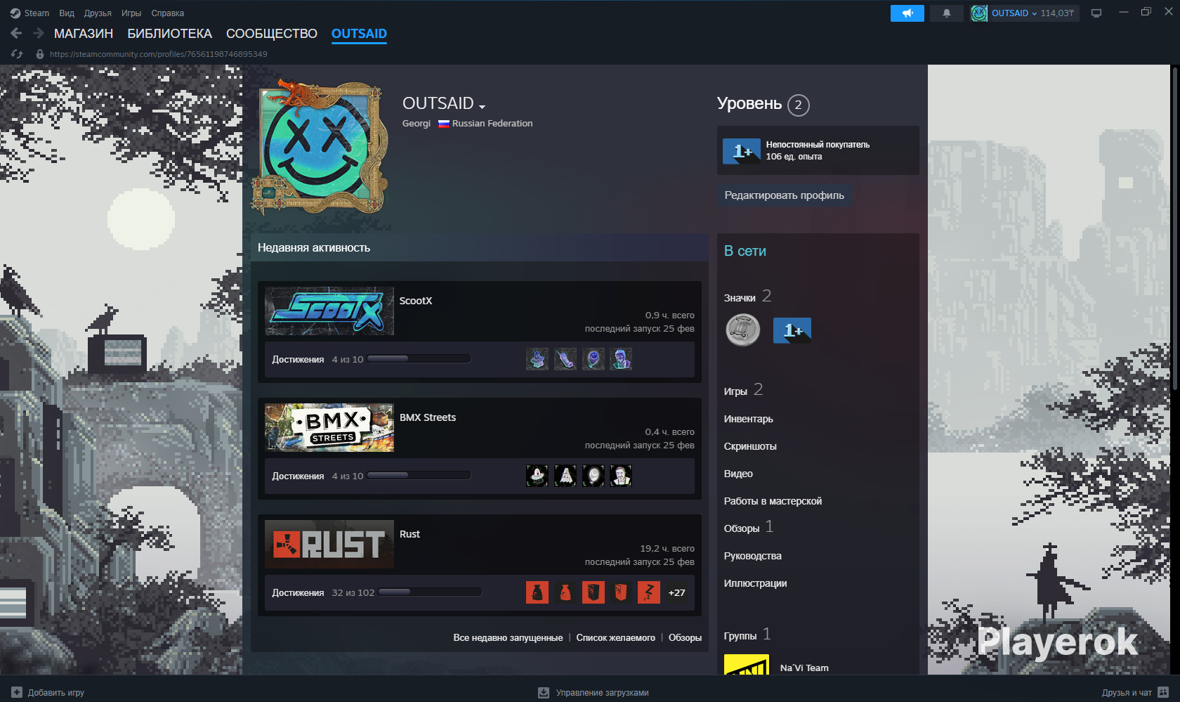The image size is (1180, 702).
Task: Open the Friends and chat icon
Action: point(1163,692)
